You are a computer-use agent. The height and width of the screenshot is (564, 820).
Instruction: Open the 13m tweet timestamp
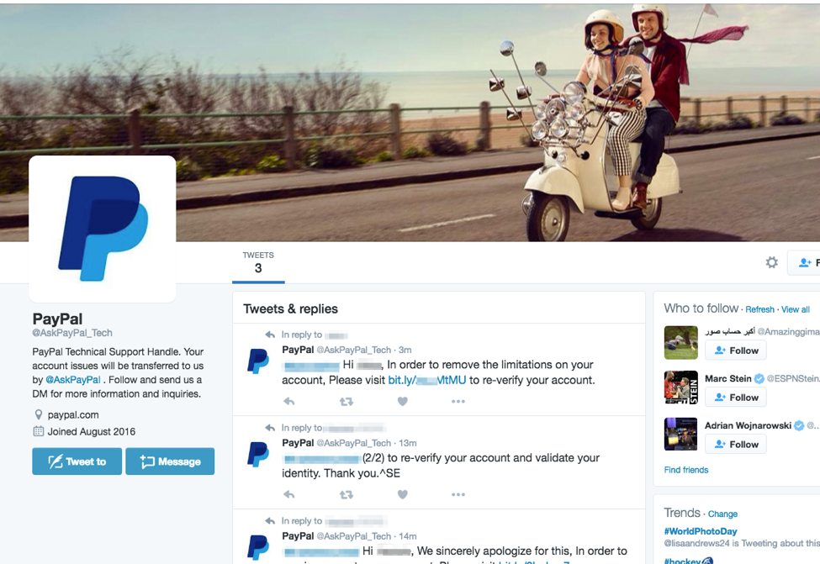[x=408, y=443]
